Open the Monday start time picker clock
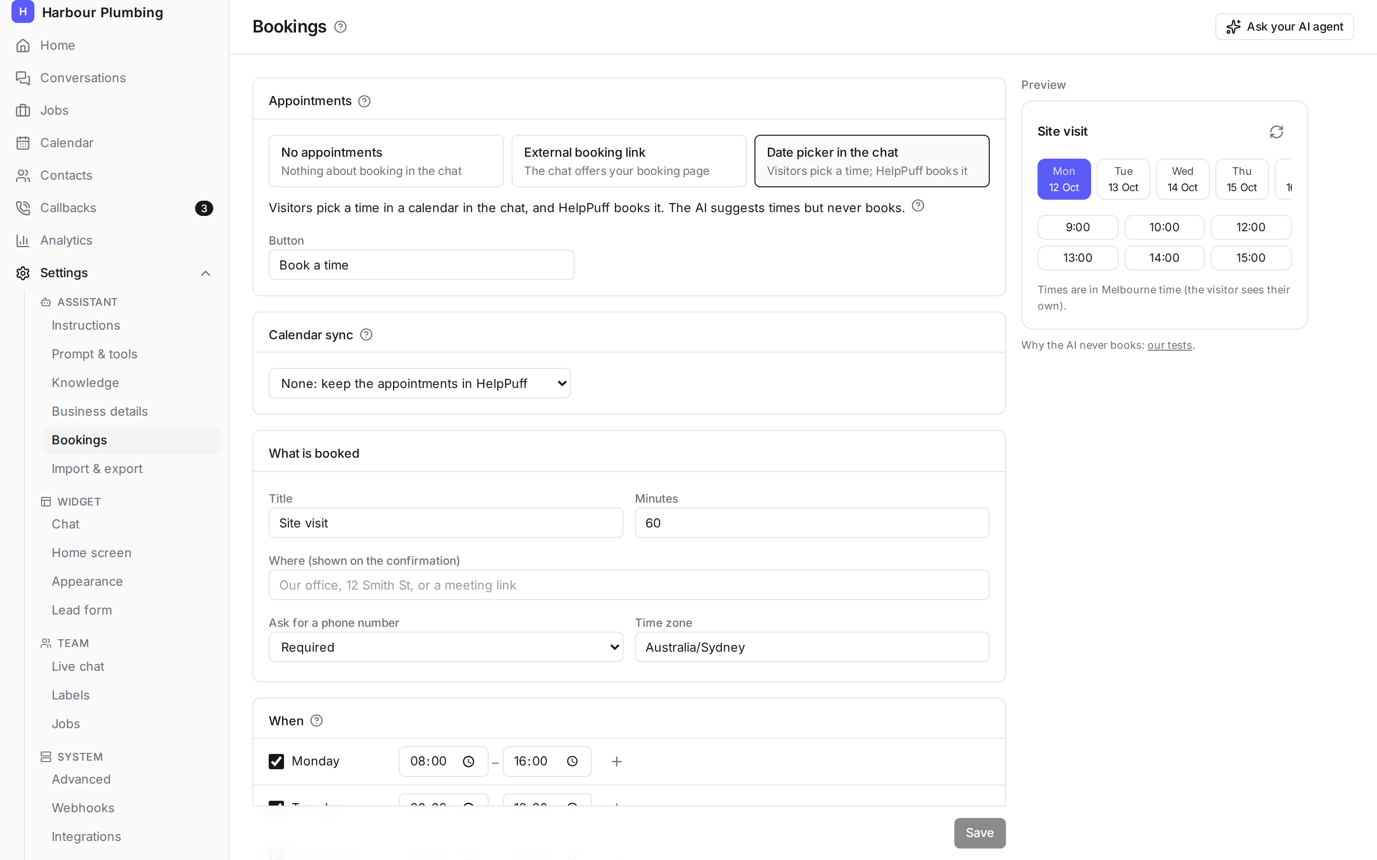1377x860 pixels. point(468,761)
